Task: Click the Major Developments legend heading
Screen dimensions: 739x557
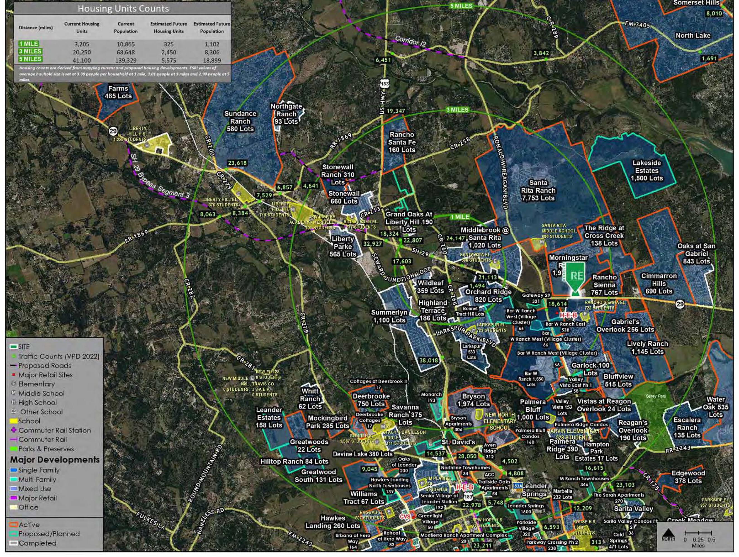Action: [55, 460]
